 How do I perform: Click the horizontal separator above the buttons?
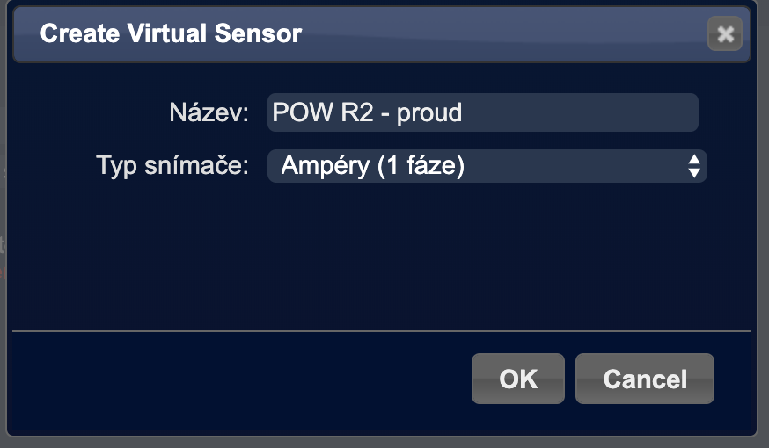pyautogui.click(x=382, y=331)
